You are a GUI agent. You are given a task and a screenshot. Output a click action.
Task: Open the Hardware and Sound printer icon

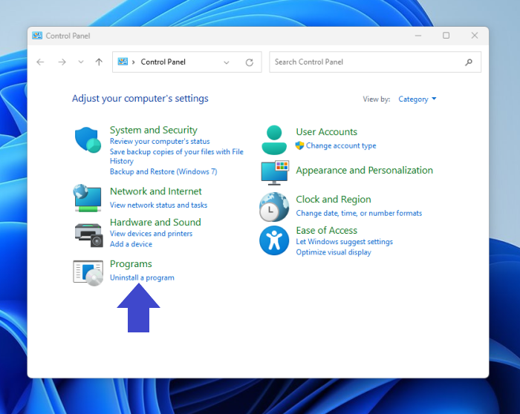tap(88, 234)
